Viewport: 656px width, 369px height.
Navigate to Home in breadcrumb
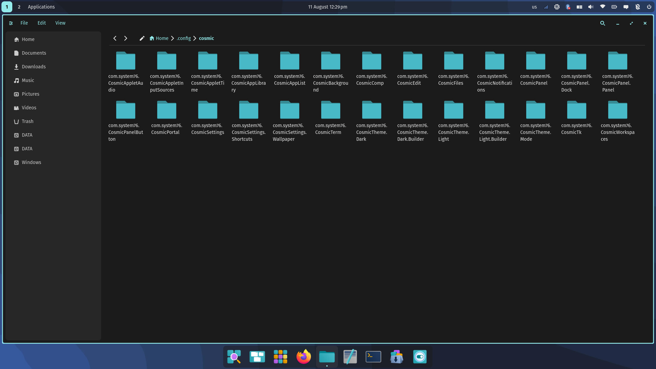click(159, 38)
